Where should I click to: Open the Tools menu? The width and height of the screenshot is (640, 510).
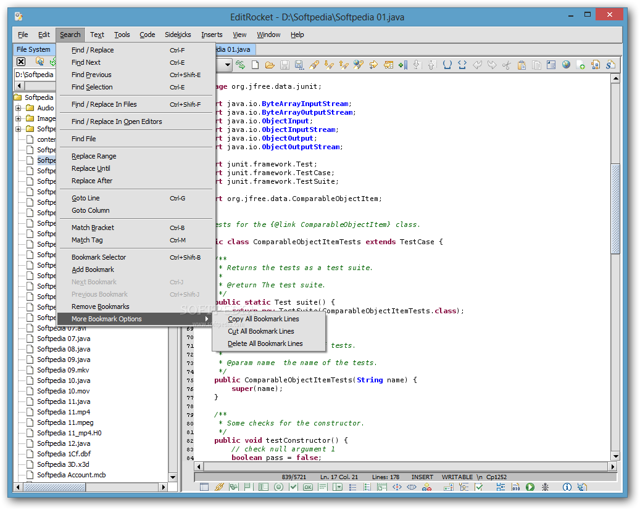coord(122,35)
